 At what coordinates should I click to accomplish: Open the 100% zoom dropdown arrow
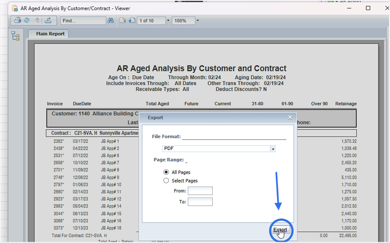tap(198, 20)
